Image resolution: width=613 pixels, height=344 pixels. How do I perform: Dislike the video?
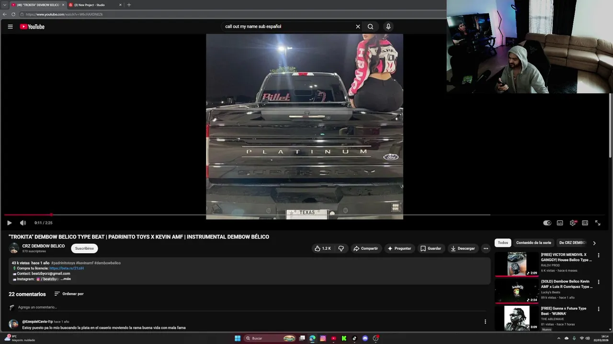(341, 248)
